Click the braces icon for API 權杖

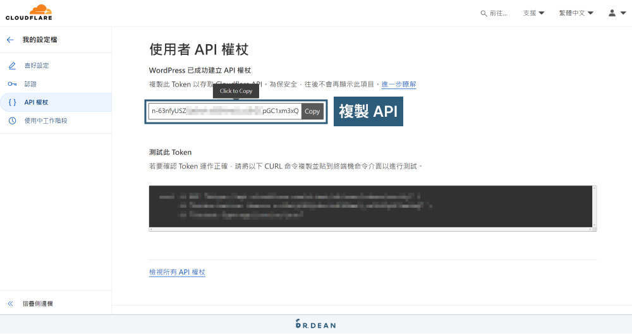(x=12, y=102)
